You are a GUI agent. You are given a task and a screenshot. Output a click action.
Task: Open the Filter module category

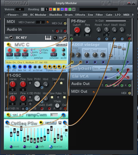(99, 15)
